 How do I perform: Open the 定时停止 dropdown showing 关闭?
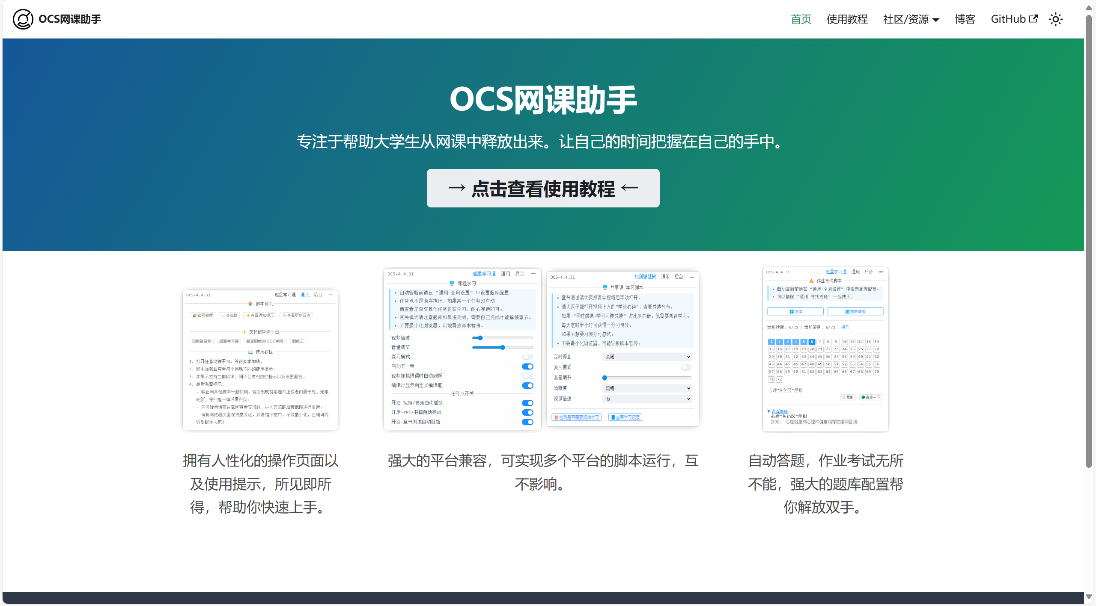coord(646,357)
